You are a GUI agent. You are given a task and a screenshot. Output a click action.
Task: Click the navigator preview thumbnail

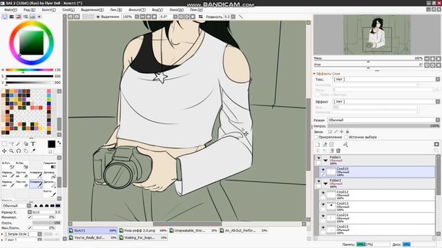point(377,35)
